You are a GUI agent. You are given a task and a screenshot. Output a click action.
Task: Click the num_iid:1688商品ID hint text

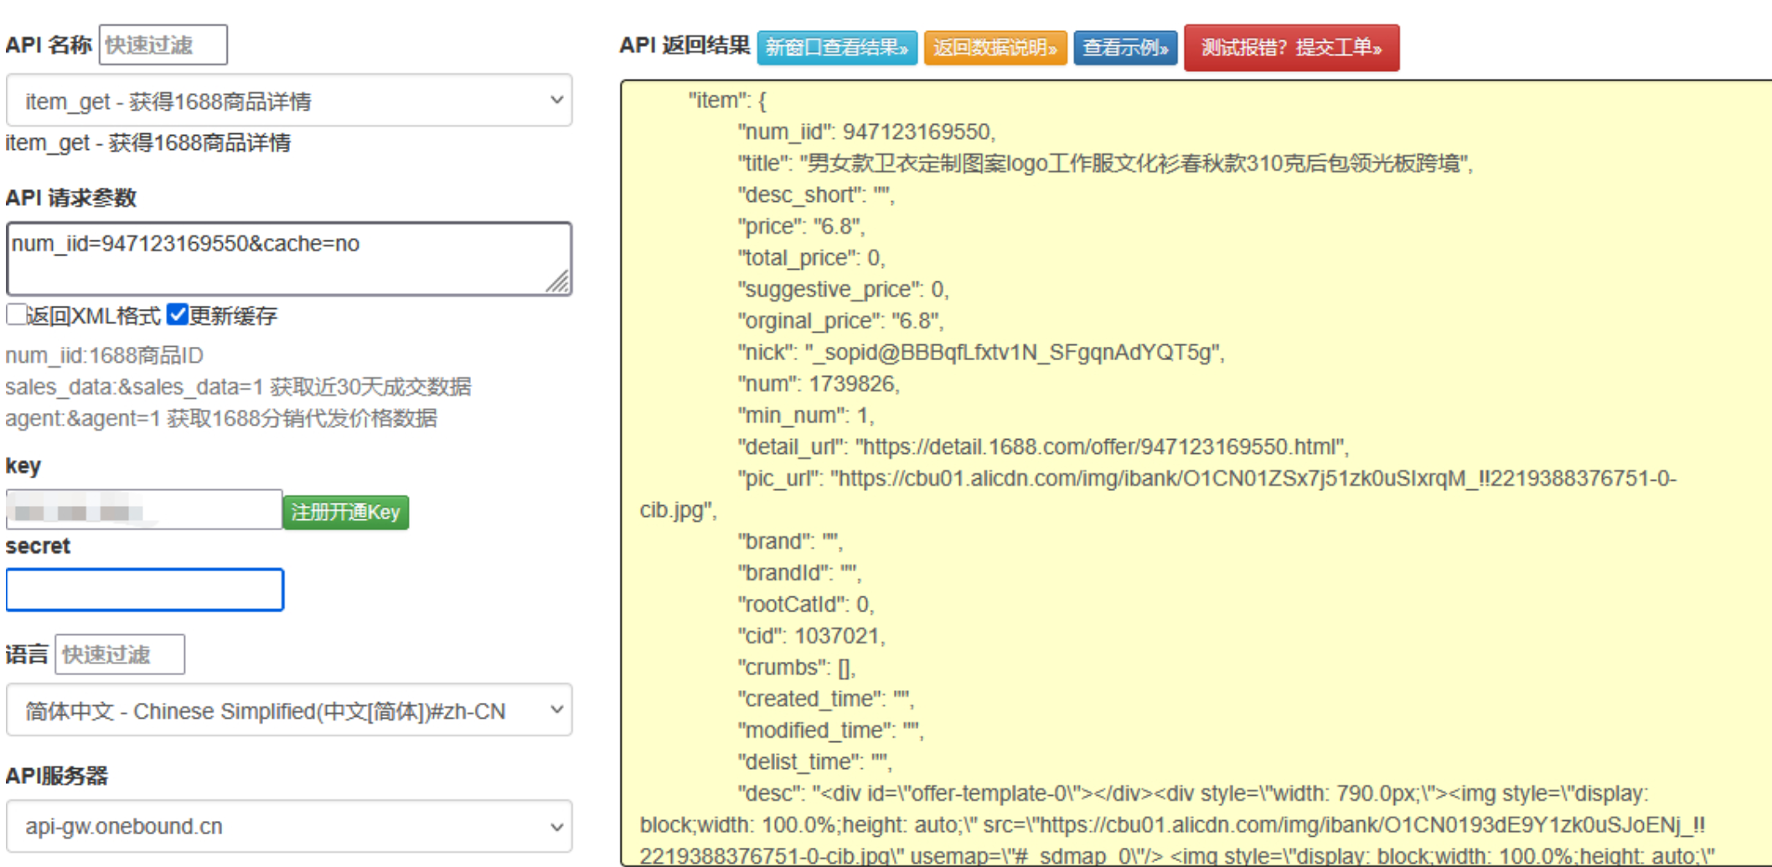pyautogui.click(x=105, y=355)
